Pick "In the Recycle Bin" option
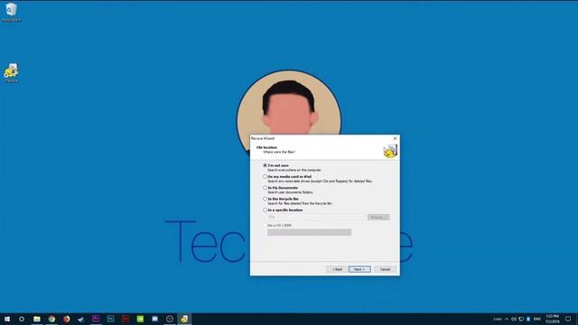 265,199
